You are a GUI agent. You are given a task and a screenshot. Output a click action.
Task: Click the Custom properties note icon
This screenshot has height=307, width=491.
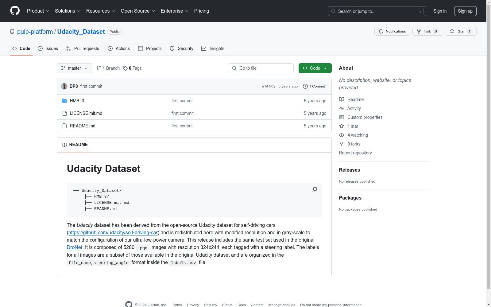coord(342,117)
